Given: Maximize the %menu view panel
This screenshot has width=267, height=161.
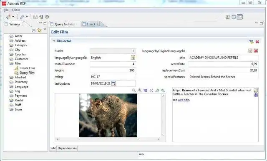Looking at the screenshot, I should 45,23.
